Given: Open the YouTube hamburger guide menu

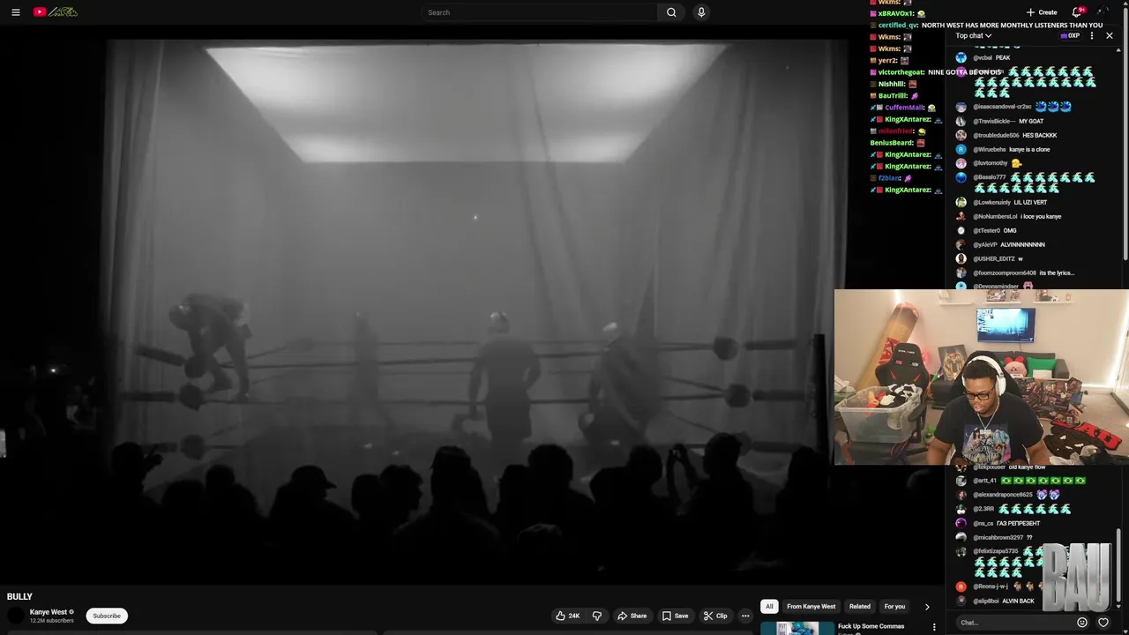Looking at the screenshot, I should (x=15, y=12).
